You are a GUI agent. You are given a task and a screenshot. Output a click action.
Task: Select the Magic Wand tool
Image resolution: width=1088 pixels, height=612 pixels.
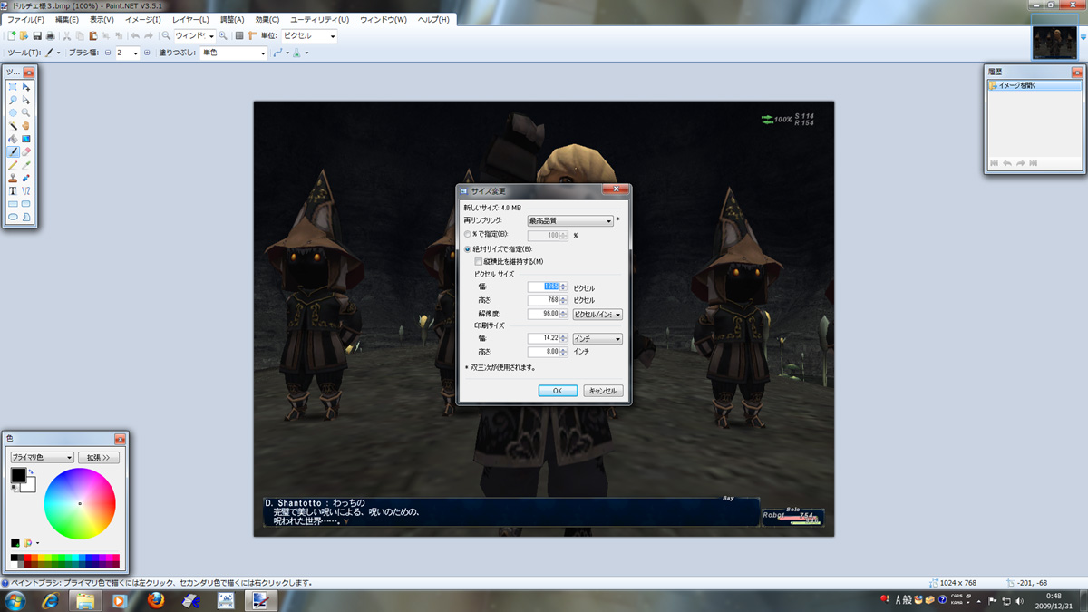tap(13, 126)
